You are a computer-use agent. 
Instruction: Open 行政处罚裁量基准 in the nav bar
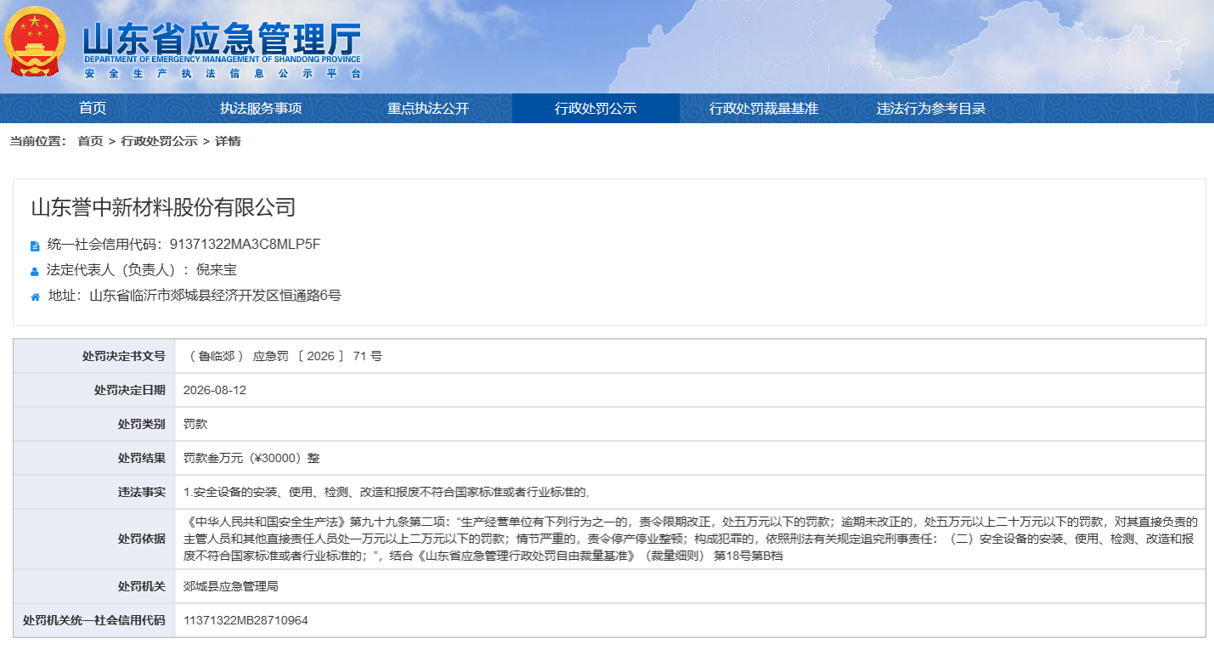tap(764, 109)
